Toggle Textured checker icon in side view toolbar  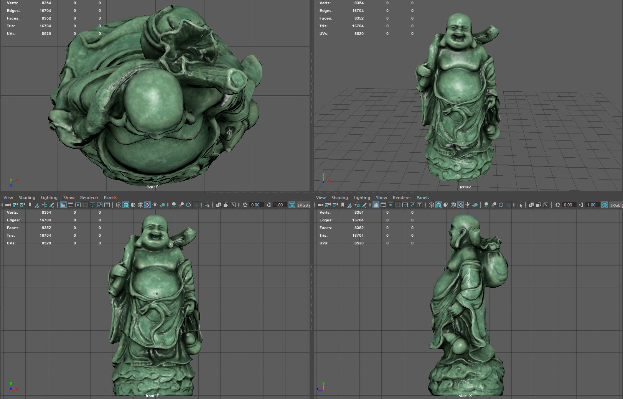pyautogui.click(x=460, y=205)
